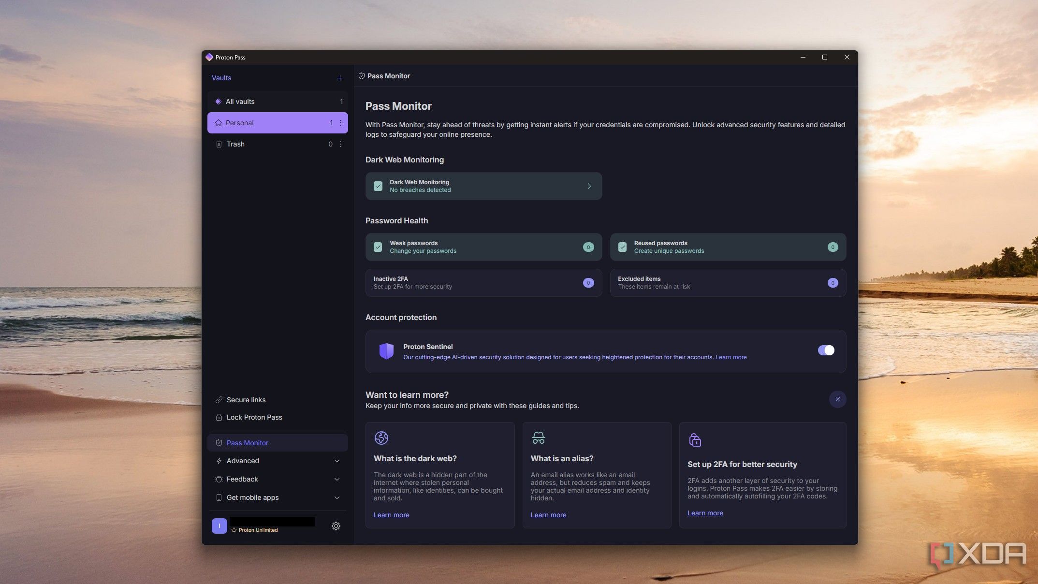Click the secure links chain icon
The height and width of the screenshot is (584, 1038).
tap(219, 399)
